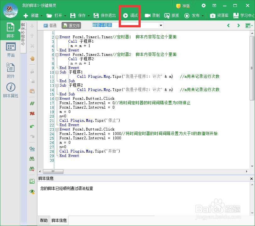Click the code editor vertical scrollbar thumb
Viewport: 255px width, 226px height.
[252, 68]
